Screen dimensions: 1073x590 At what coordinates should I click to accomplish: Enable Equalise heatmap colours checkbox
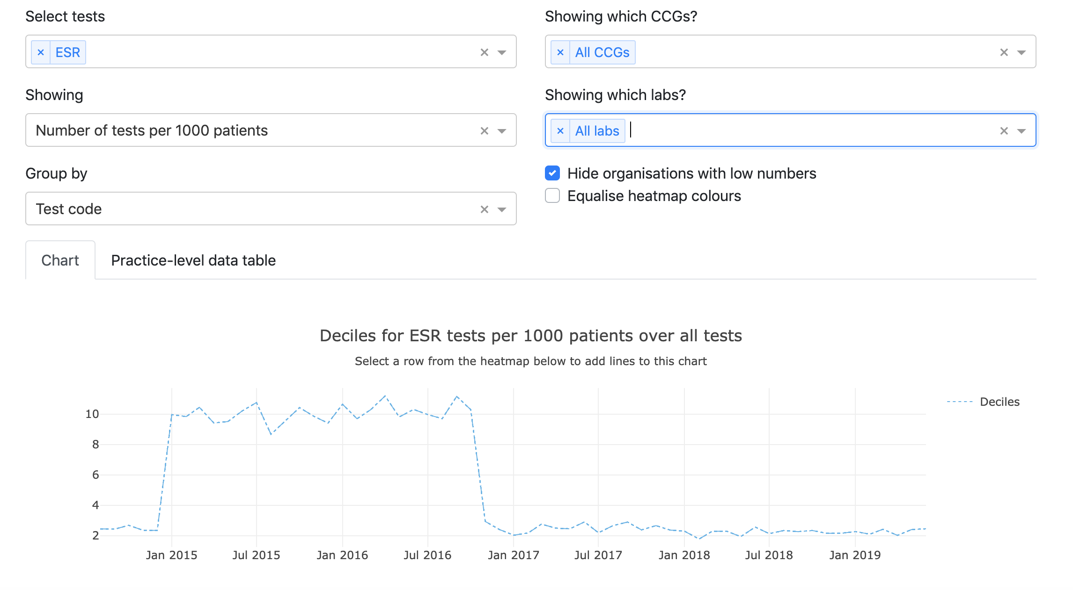click(x=552, y=196)
